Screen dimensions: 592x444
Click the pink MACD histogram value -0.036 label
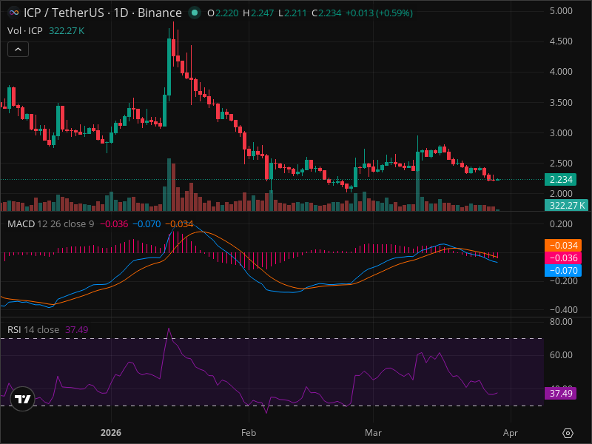coord(563,258)
